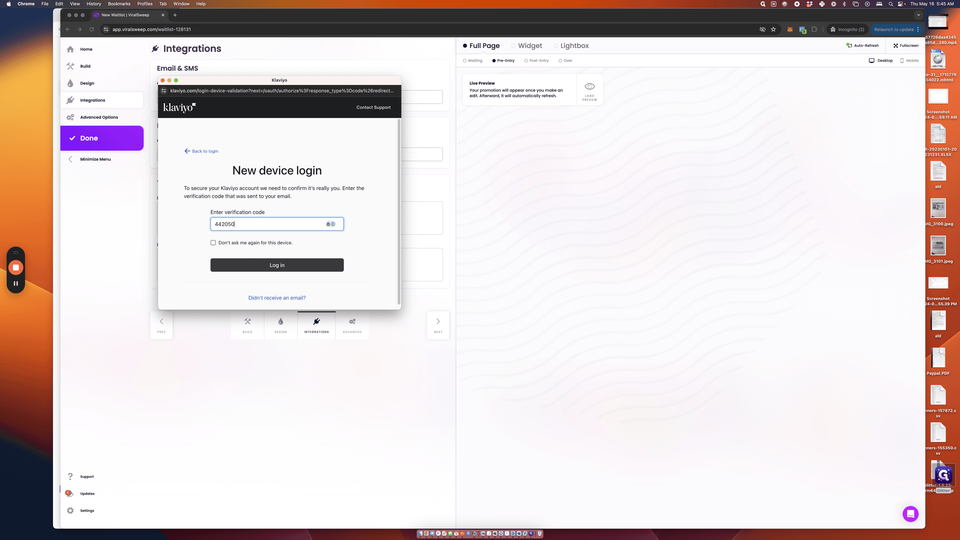Open the Build section in sidebar
Image resolution: width=960 pixels, height=540 pixels.
pos(85,66)
